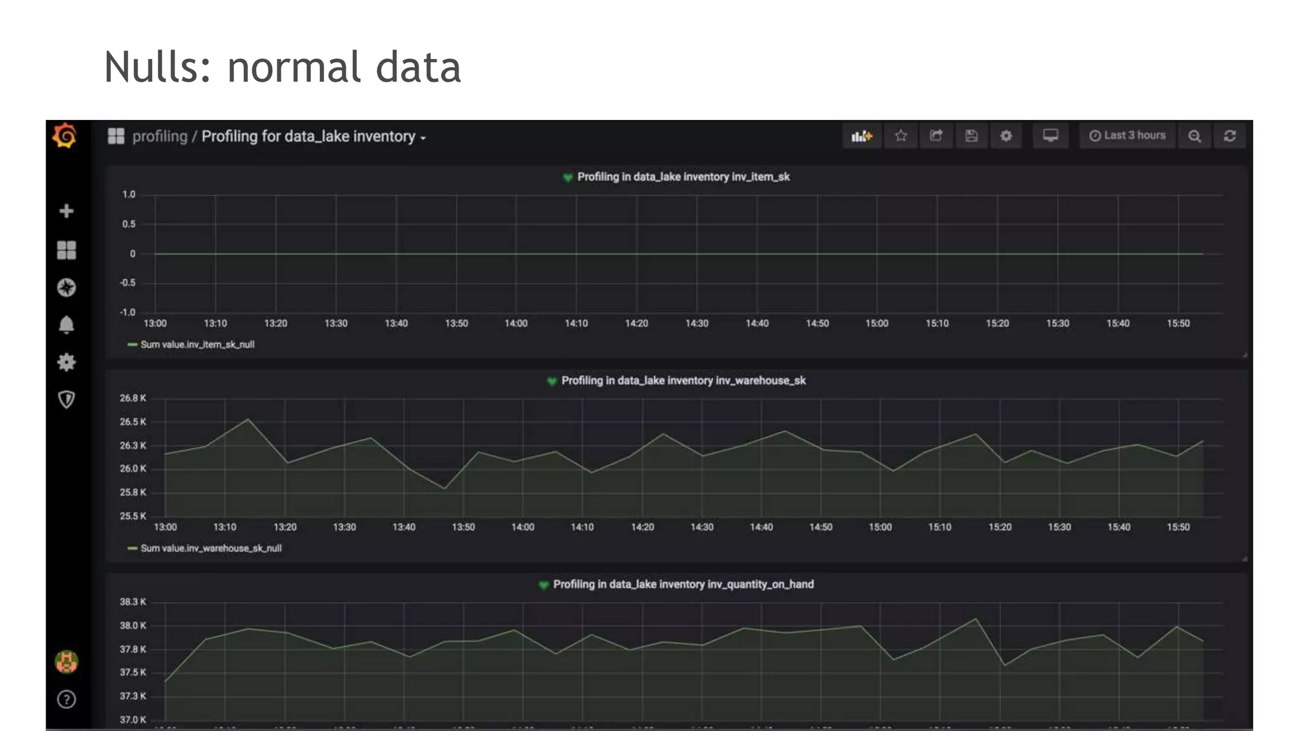Click alert heart icon on inv_item_sk panel

(x=568, y=178)
